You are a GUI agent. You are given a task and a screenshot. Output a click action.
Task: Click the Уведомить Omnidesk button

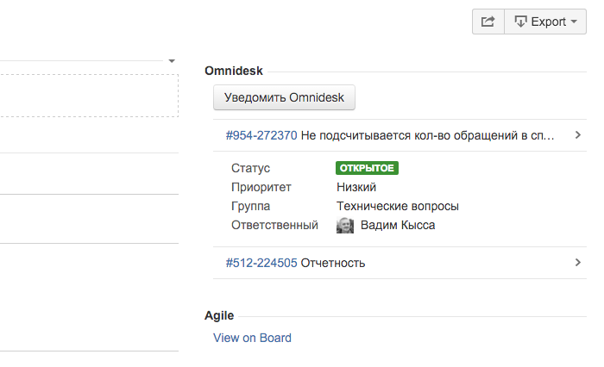click(x=284, y=97)
